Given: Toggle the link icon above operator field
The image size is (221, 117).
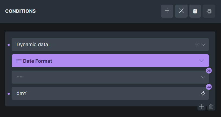Looking at the screenshot, I should (x=209, y=71).
